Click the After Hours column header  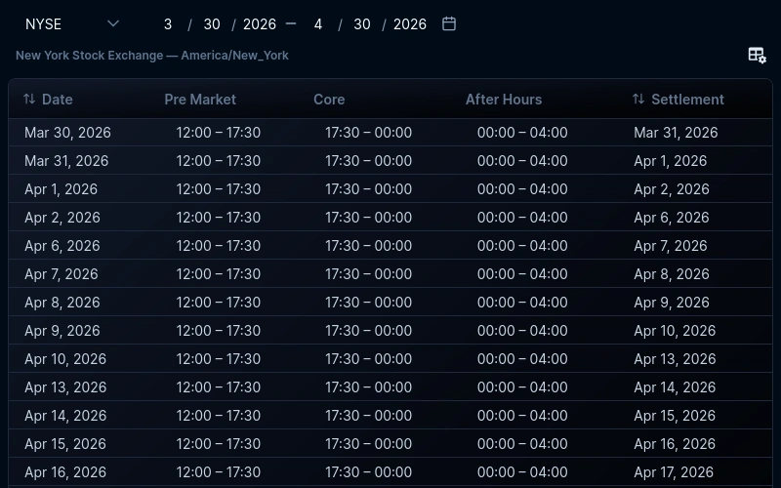[504, 100]
